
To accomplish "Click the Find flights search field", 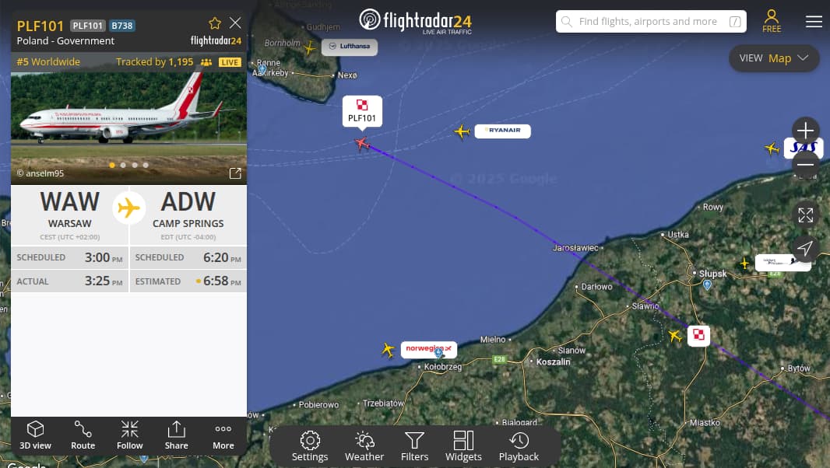I will pyautogui.click(x=651, y=22).
